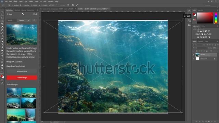Viewport: 219px width, 123px height.
Task: Click the red License Image button
Action: 22,78
